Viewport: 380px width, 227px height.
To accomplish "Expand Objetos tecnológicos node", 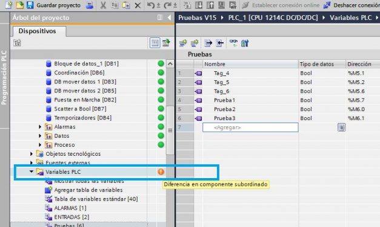I will tap(32, 153).
